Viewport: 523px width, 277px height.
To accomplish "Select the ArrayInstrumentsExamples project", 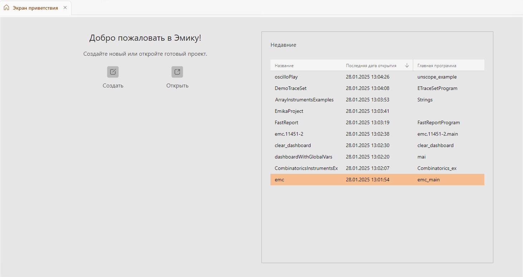I will click(304, 100).
